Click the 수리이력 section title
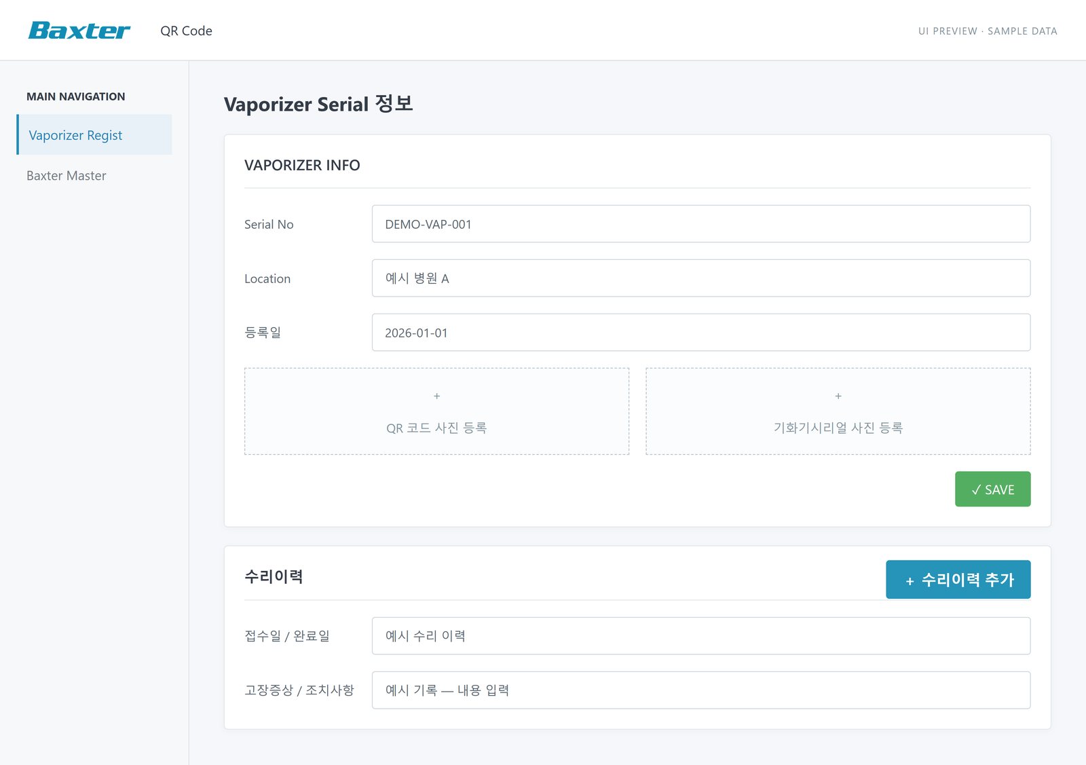Image resolution: width=1086 pixels, height=765 pixels. coord(274,576)
